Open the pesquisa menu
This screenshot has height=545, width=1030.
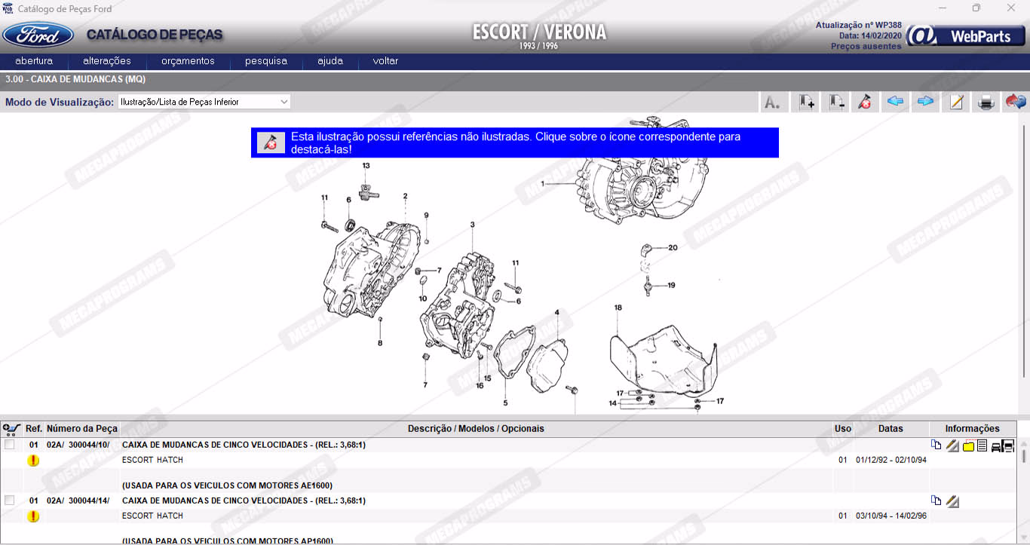265,61
